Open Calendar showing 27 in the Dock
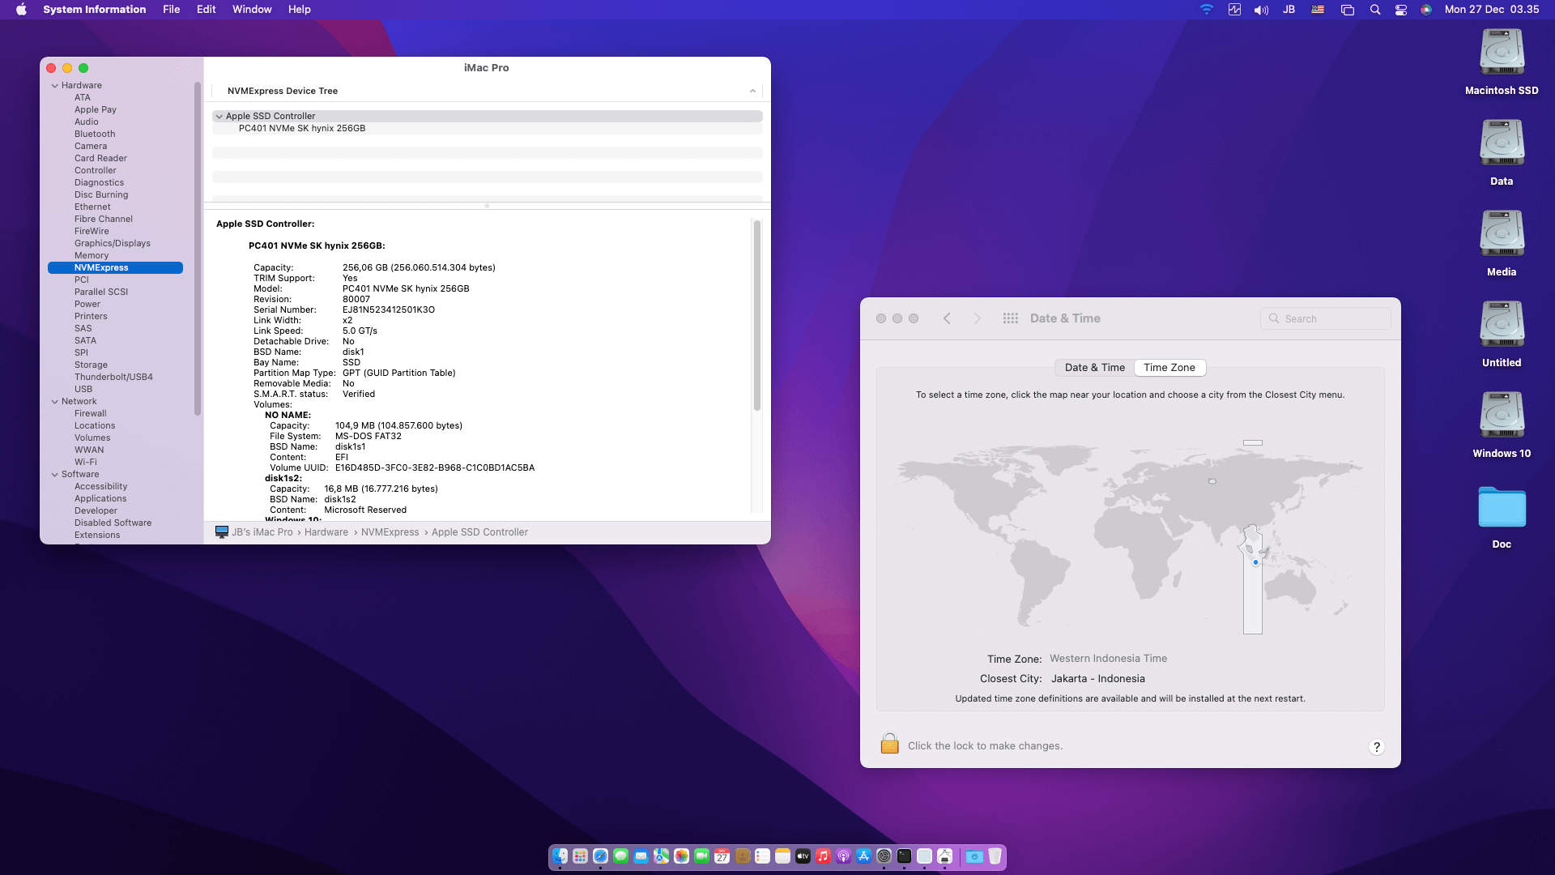The height and width of the screenshot is (875, 1555). (x=722, y=856)
